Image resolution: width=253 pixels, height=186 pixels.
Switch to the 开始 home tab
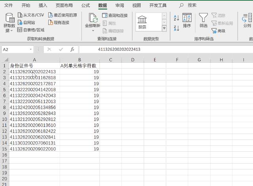pos(26,6)
